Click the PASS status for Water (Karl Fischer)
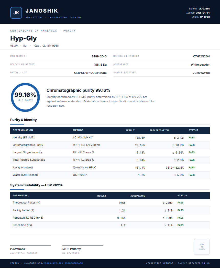This screenshot has width=220, height=275. pyautogui.click(x=192, y=175)
